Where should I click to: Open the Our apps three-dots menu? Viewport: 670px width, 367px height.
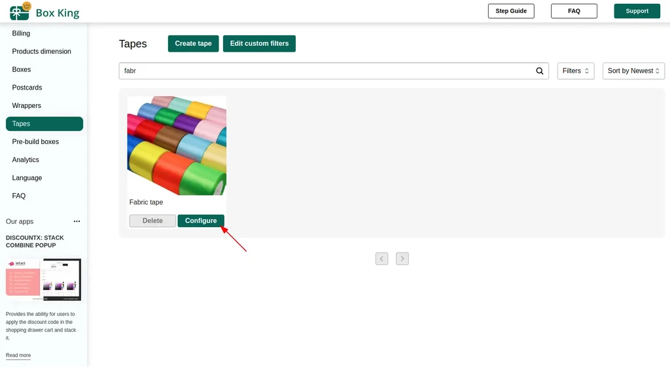77,221
